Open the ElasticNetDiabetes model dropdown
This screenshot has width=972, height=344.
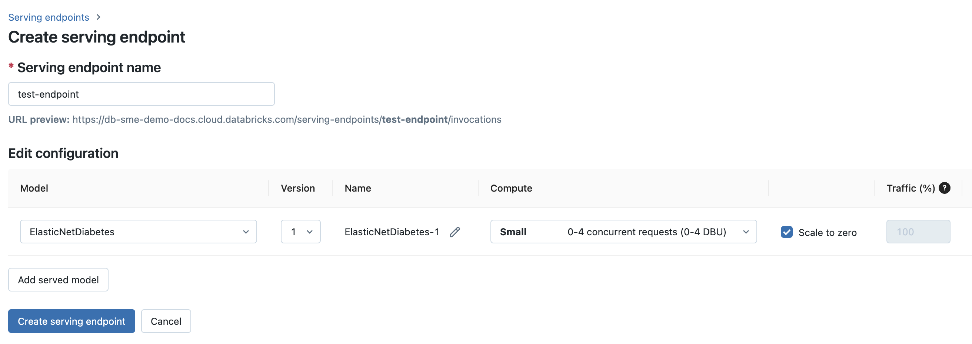pos(139,232)
